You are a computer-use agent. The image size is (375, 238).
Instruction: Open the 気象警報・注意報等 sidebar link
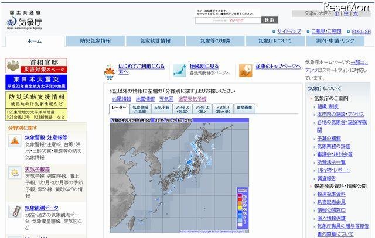click(x=46, y=137)
